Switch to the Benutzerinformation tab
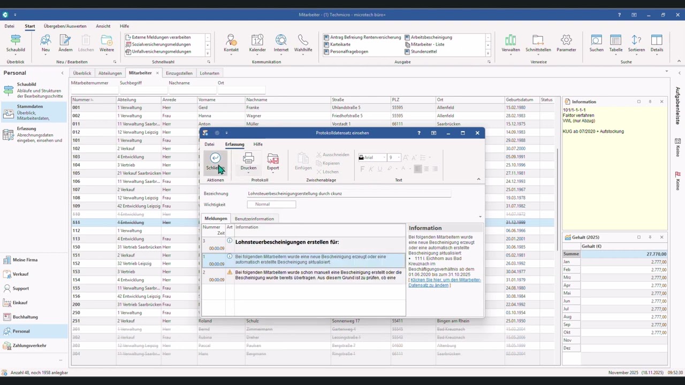Image resolution: width=685 pixels, height=385 pixels. click(254, 219)
